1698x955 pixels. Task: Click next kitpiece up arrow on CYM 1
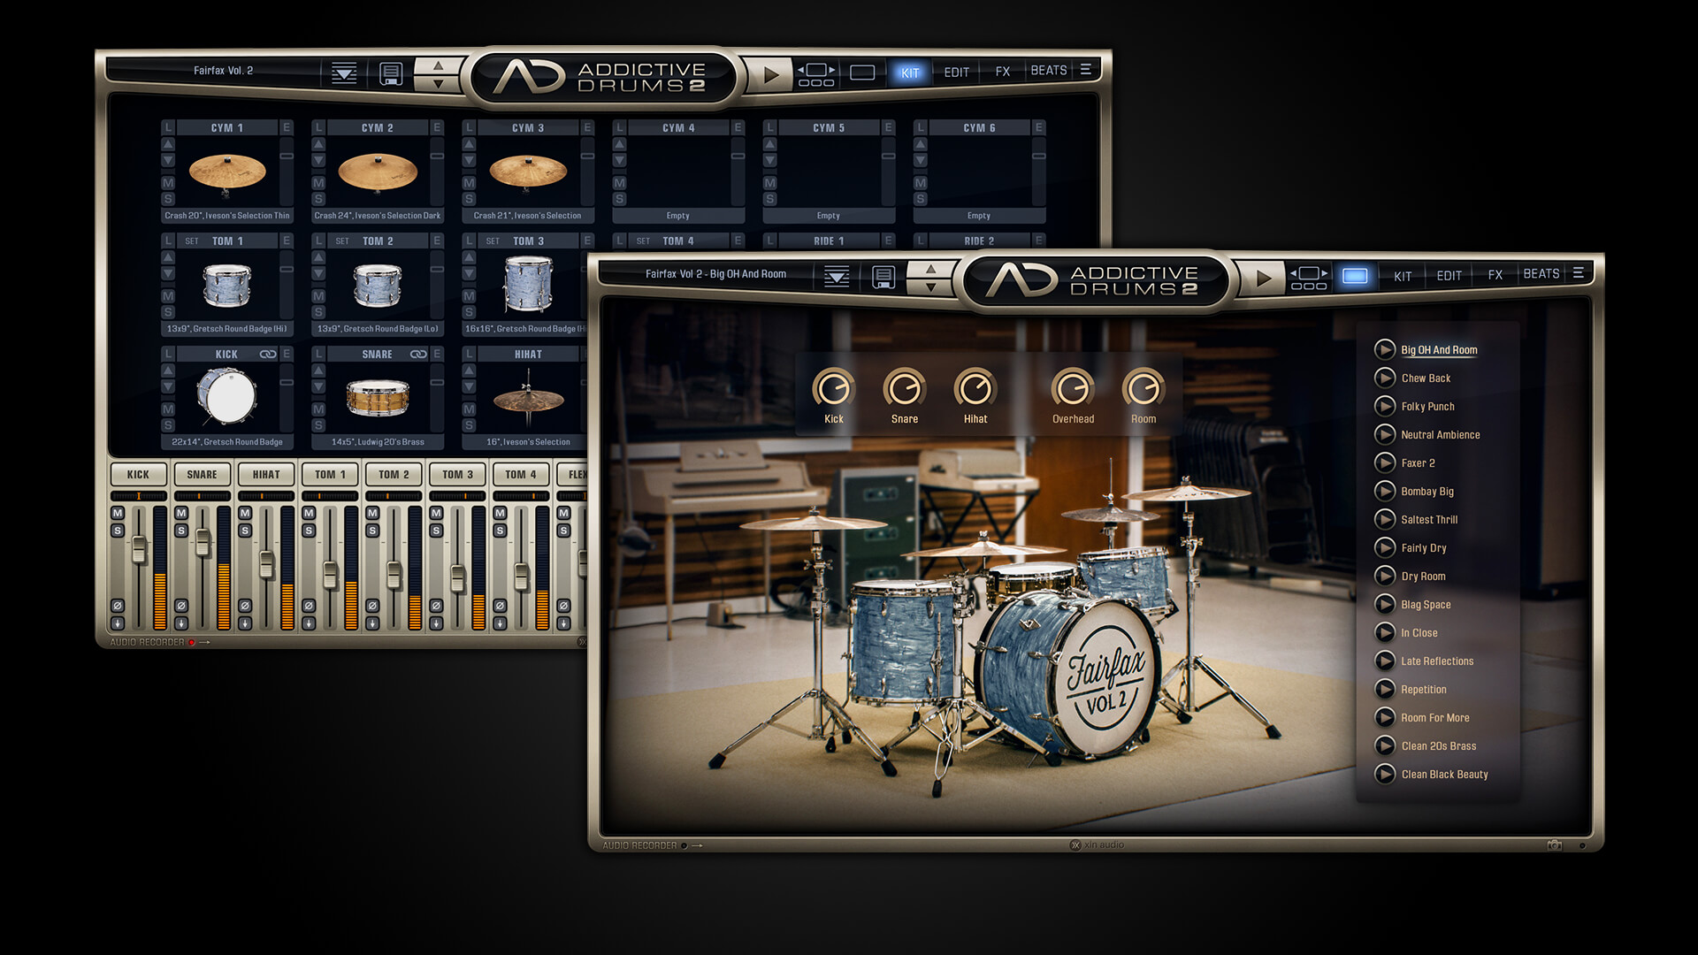tap(168, 144)
